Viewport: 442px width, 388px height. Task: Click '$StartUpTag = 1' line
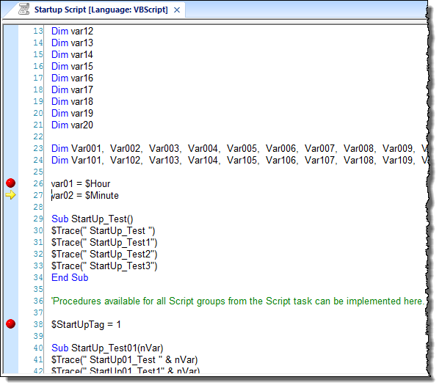(x=86, y=325)
